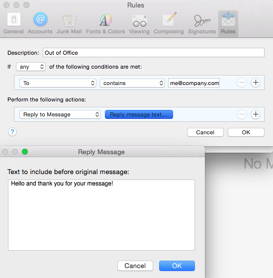Click the Reply Message window title text
Screen dimensions: 273x278
click(101, 152)
